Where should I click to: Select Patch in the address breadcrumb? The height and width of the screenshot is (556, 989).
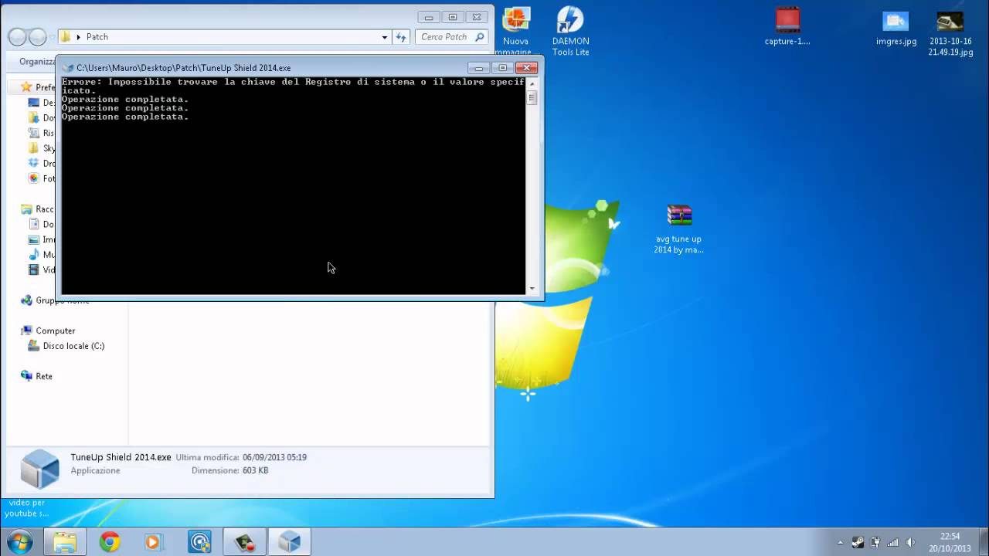click(x=97, y=37)
